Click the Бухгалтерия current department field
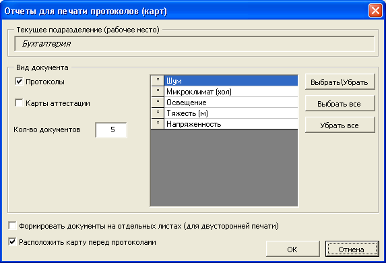This screenshot has height=263, width=386. [x=195, y=44]
